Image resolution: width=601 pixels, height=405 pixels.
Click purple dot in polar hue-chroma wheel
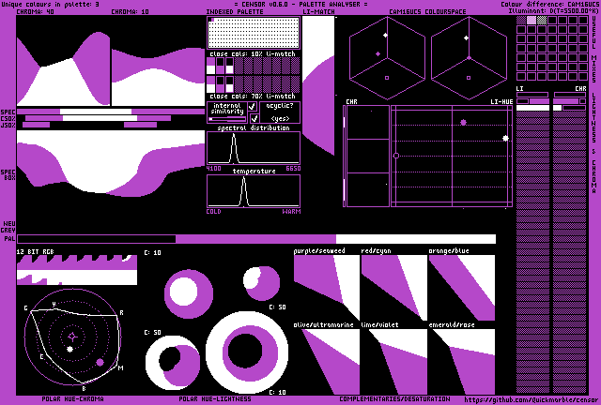(100, 362)
